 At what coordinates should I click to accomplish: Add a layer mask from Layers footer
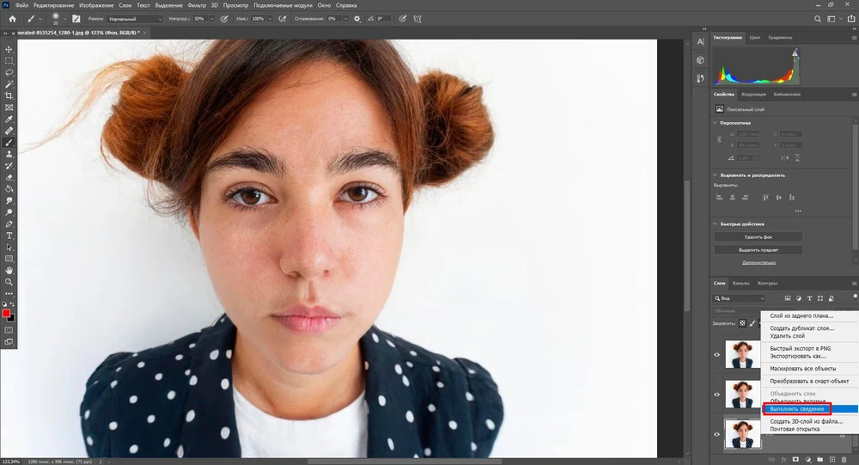tap(795, 460)
